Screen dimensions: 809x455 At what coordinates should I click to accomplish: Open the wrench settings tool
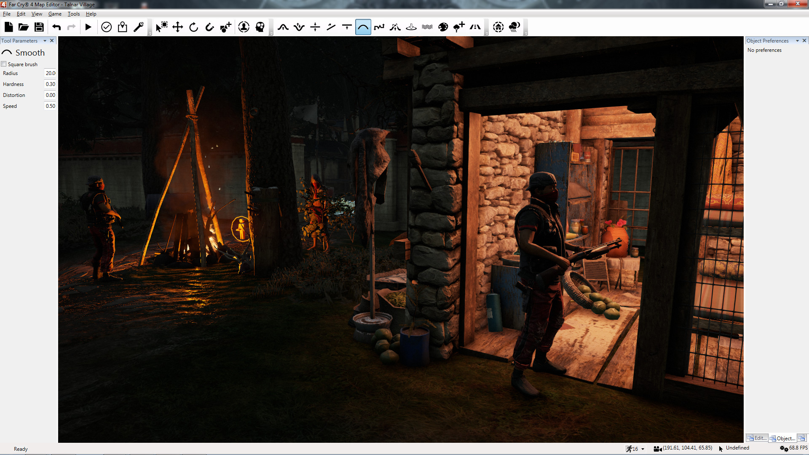click(139, 27)
